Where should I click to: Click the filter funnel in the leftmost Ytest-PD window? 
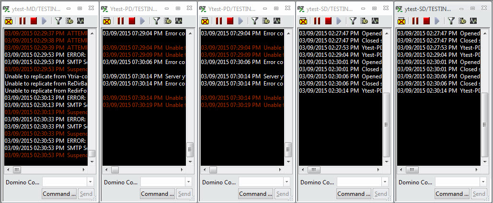click(156, 21)
